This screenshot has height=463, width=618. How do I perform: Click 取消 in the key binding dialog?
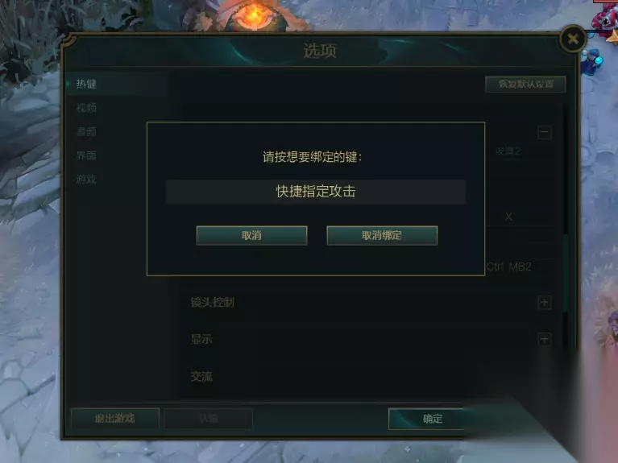(x=251, y=235)
